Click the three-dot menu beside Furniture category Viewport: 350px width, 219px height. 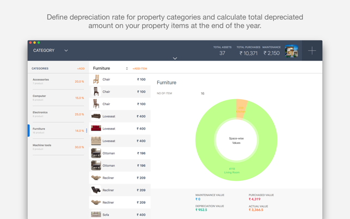87,131
